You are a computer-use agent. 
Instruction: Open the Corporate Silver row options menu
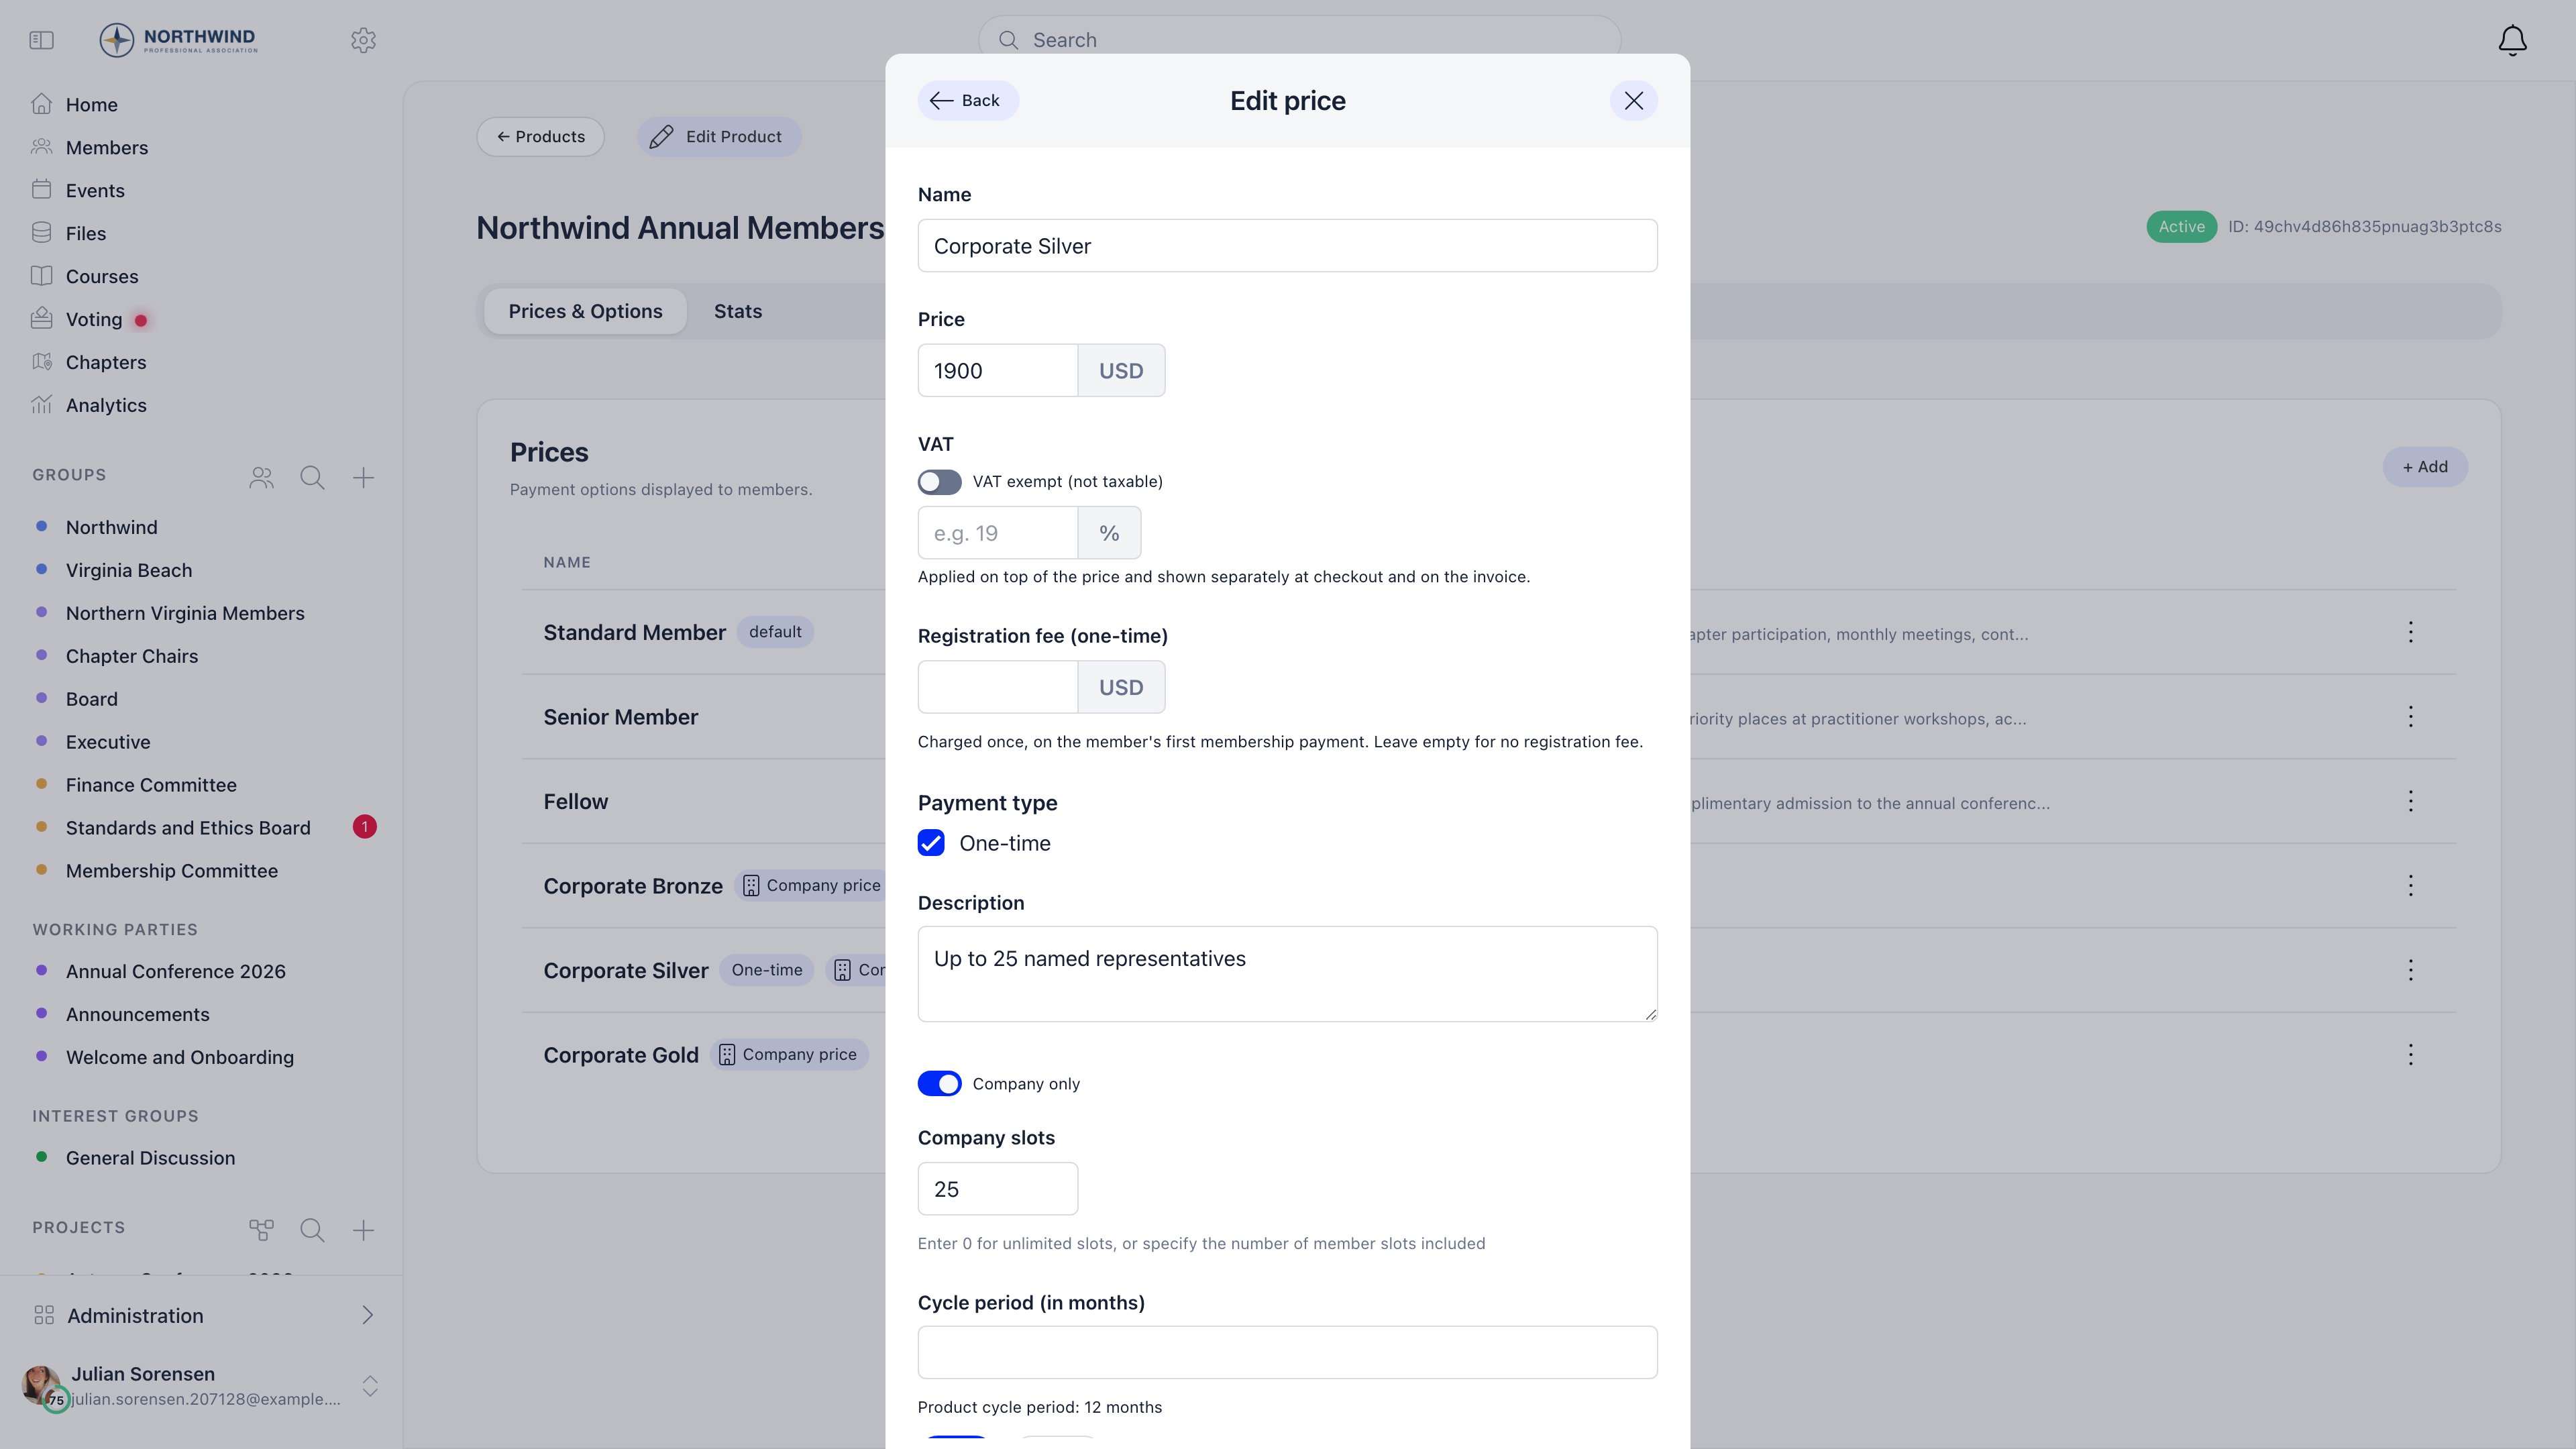2411,970
